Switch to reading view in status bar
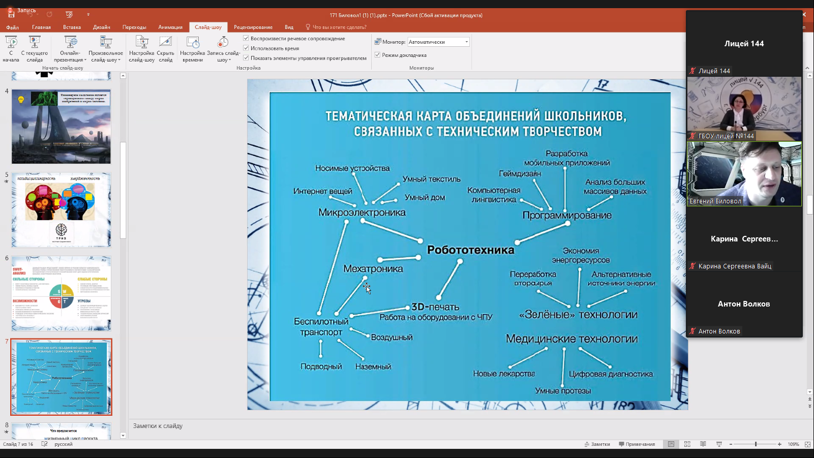This screenshot has height=458, width=814. coord(703,444)
